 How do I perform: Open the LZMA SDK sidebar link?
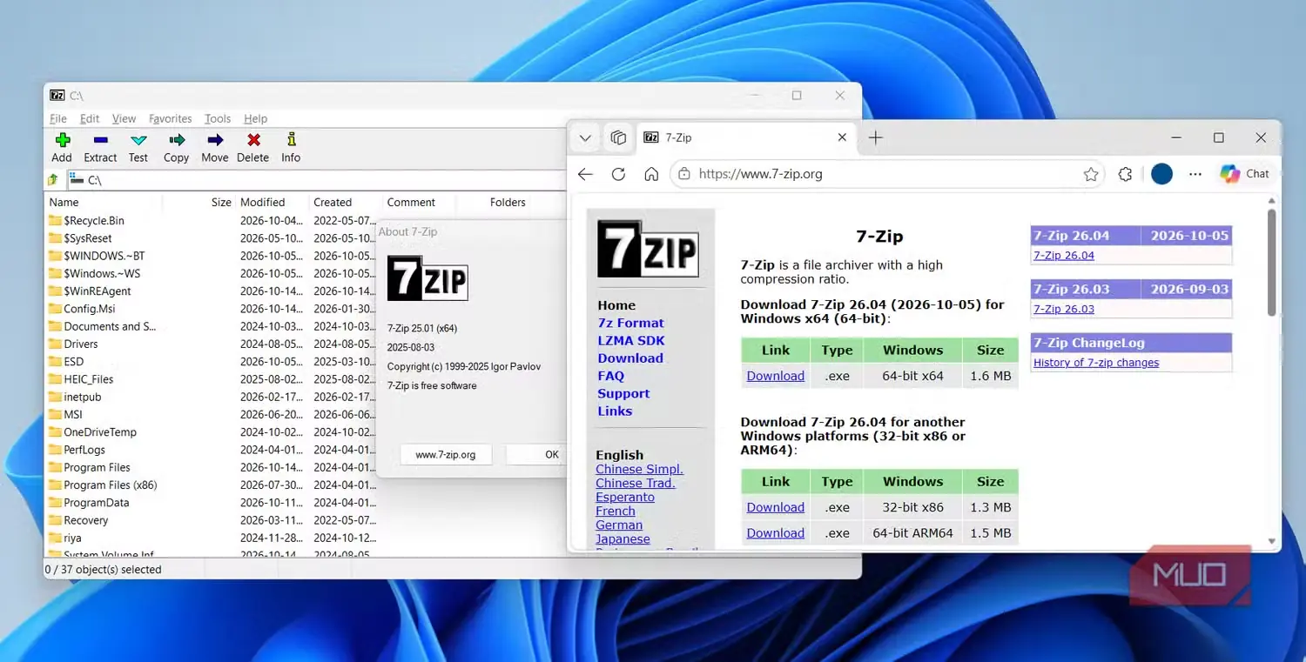click(x=631, y=341)
